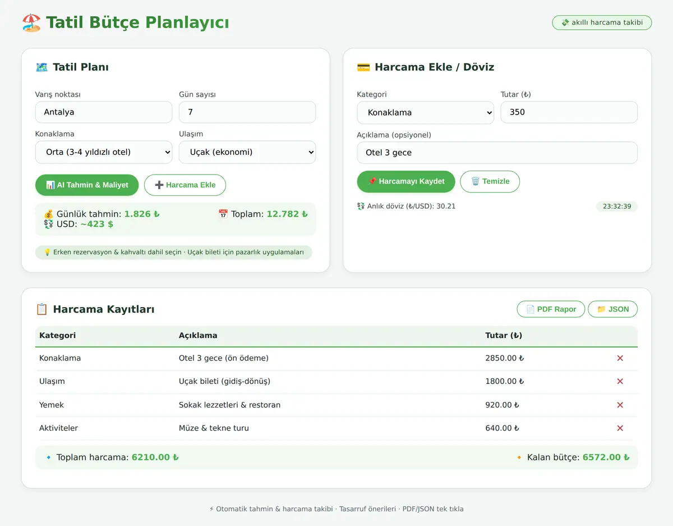Screen dimensions: 673x526
Task: Click the 6210.00 ₺ total spending value
Action: coord(155,458)
